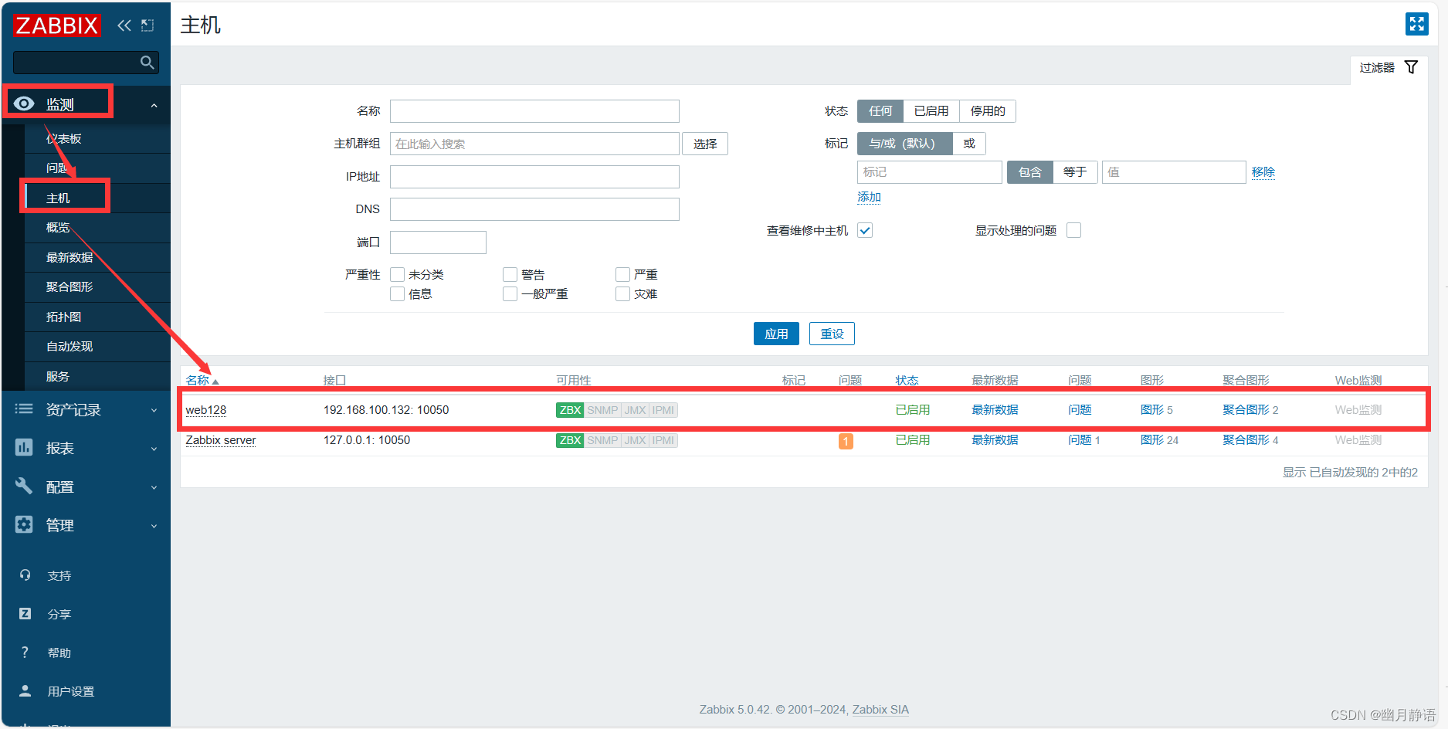This screenshot has height=729, width=1448.
Task: Toggle kiosk fullscreen mode icon
Action: tap(1416, 24)
